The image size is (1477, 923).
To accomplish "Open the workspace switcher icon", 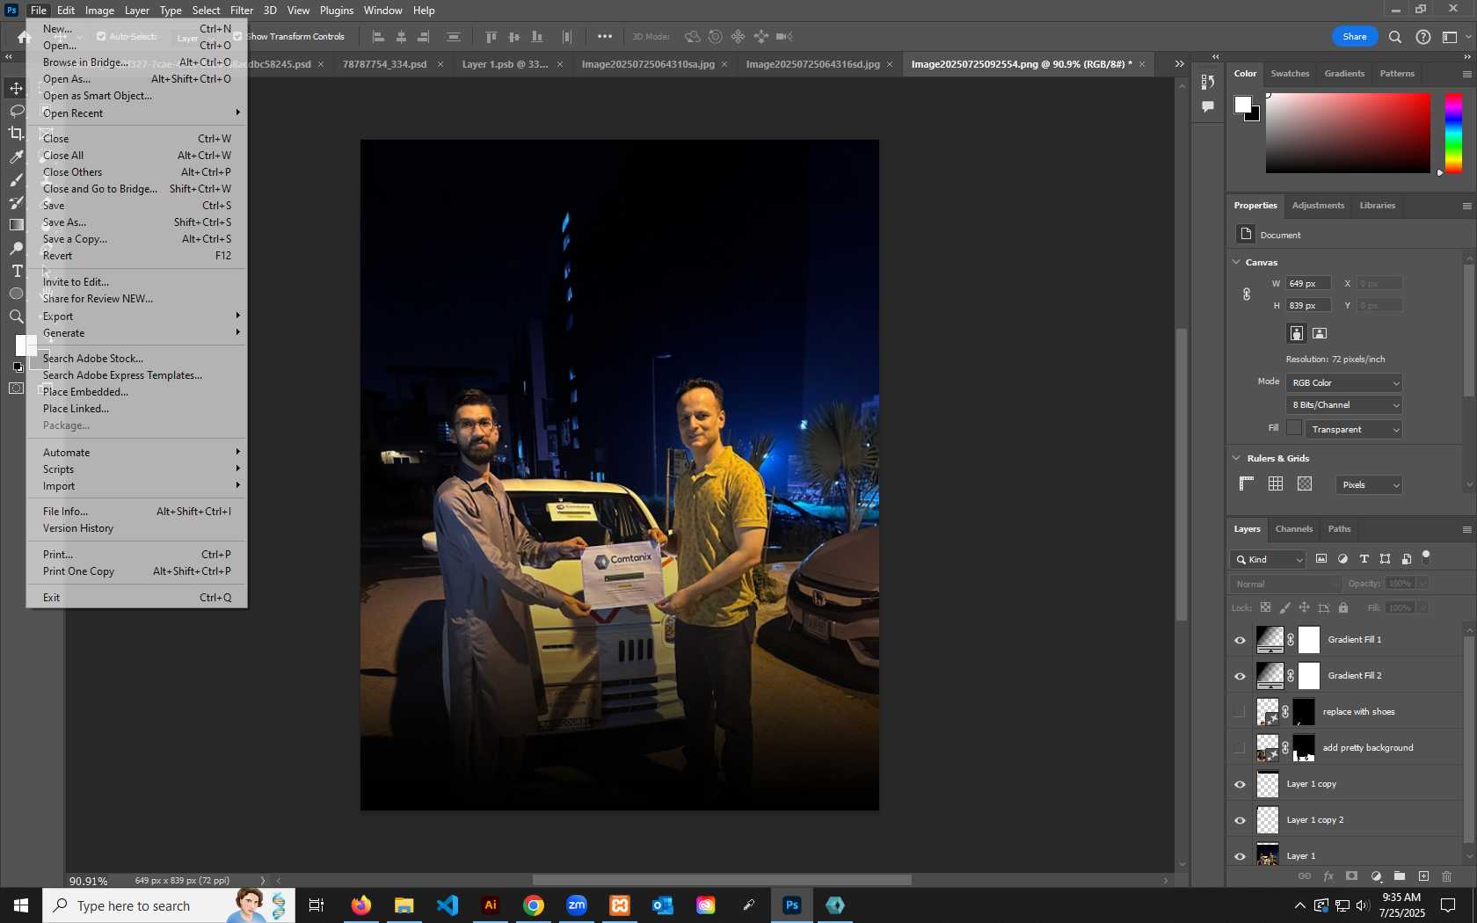I will coord(1451,37).
